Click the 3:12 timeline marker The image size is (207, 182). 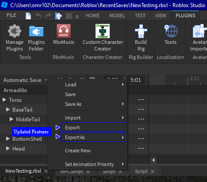(x=194, y=78)
